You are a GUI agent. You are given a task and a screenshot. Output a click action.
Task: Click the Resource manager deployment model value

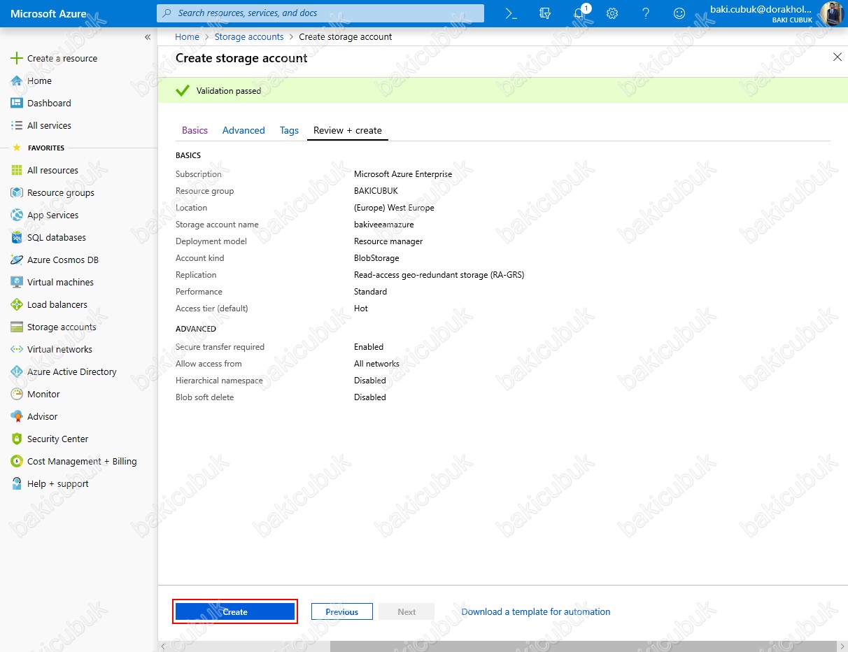click(x=388, y=241)
